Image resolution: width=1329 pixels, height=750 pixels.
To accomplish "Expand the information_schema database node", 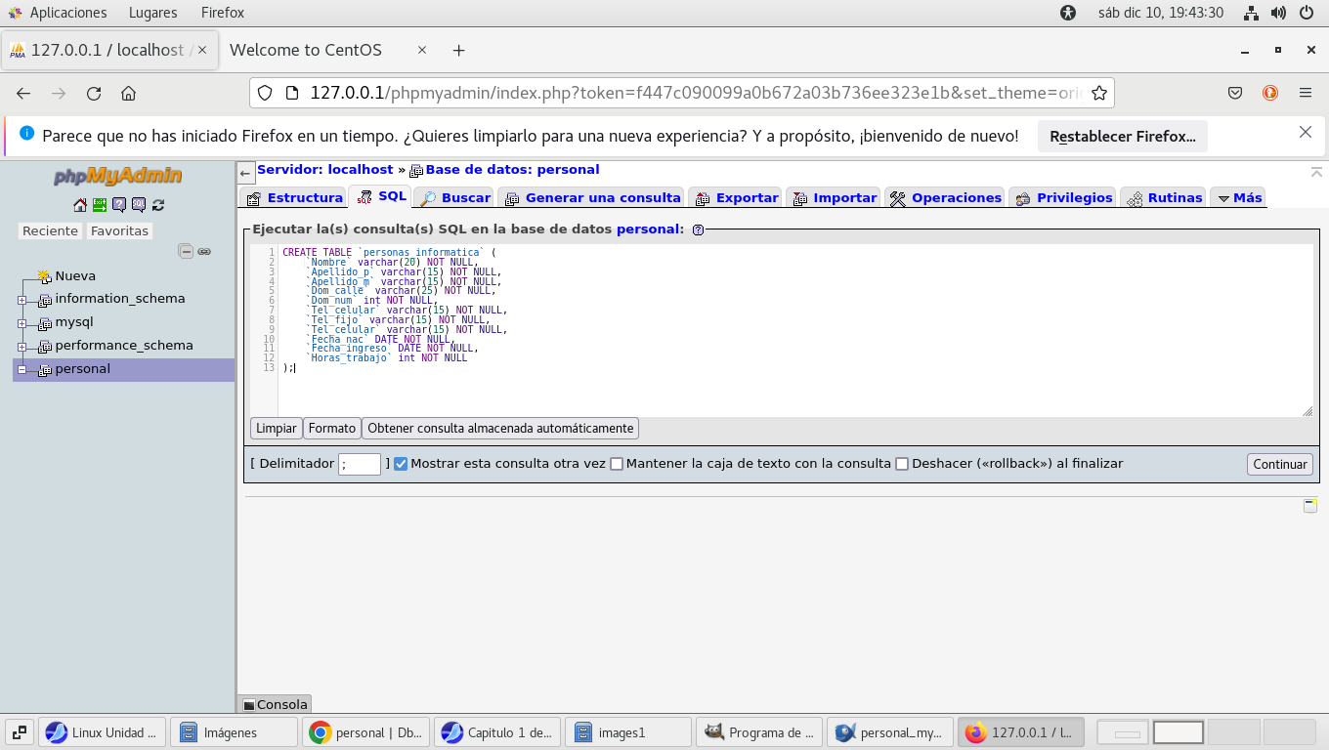I will click(x=21, y=300).
